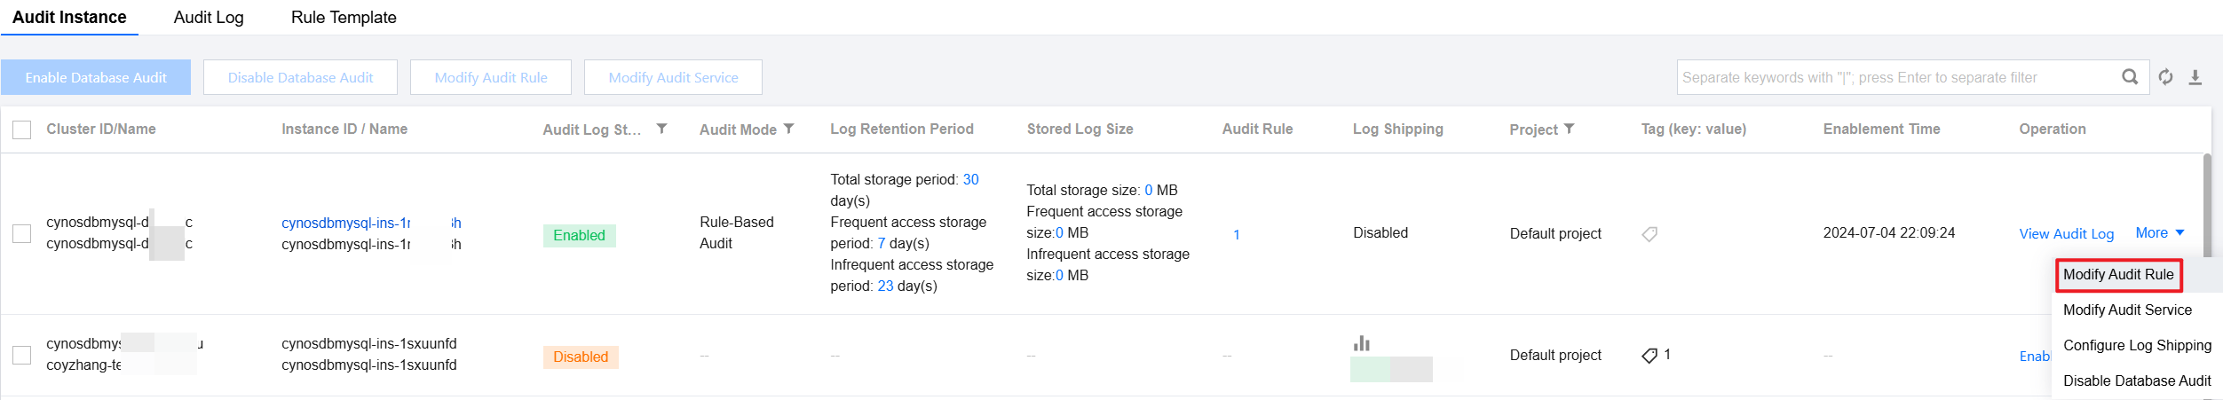Switch to the Audit Log tab

coord(209,18)
